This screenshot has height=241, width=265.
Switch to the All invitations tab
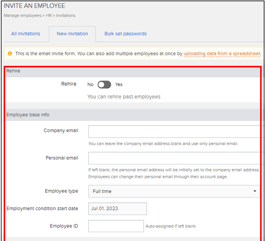(26, 34)
